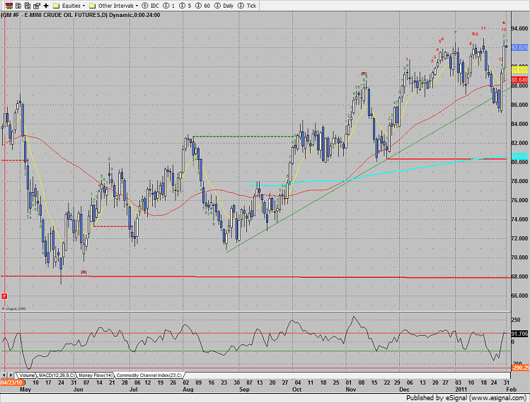The width and height of the screenshot is (530, 403).
Task: Click the 'Published by eSignal' footer text
Action: 466,397
